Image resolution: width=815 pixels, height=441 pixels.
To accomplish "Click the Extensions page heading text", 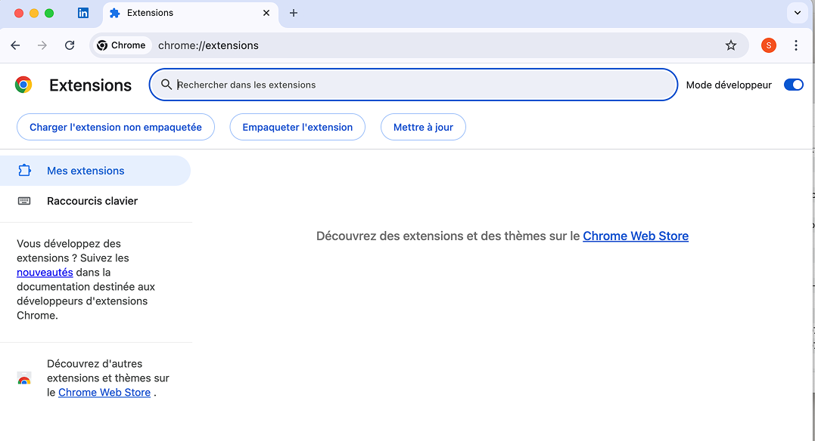I will click(91, 85).
